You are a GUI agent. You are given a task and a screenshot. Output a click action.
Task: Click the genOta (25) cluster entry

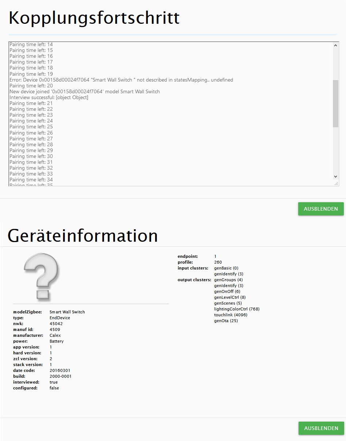coord(226,321)
